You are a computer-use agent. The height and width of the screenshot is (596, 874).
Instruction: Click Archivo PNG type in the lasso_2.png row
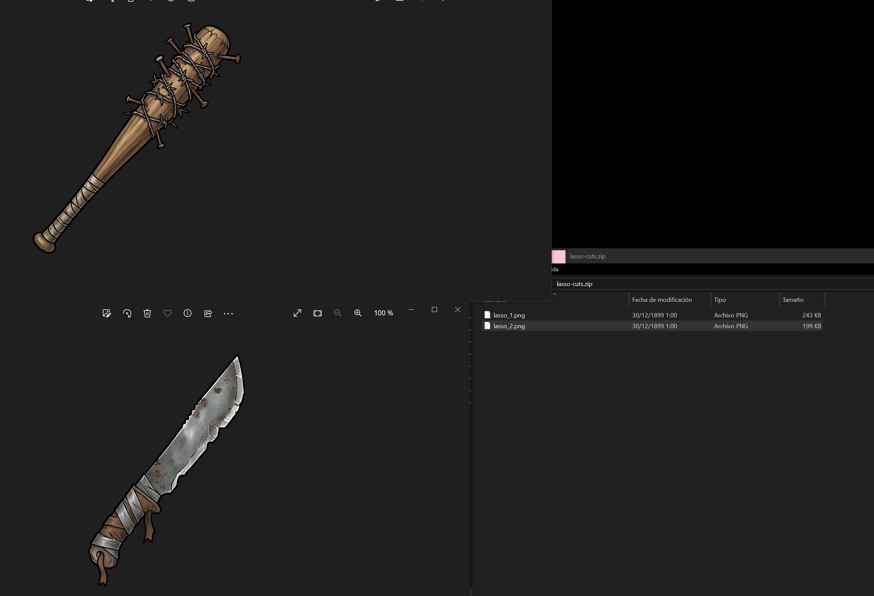pos(731,326)
